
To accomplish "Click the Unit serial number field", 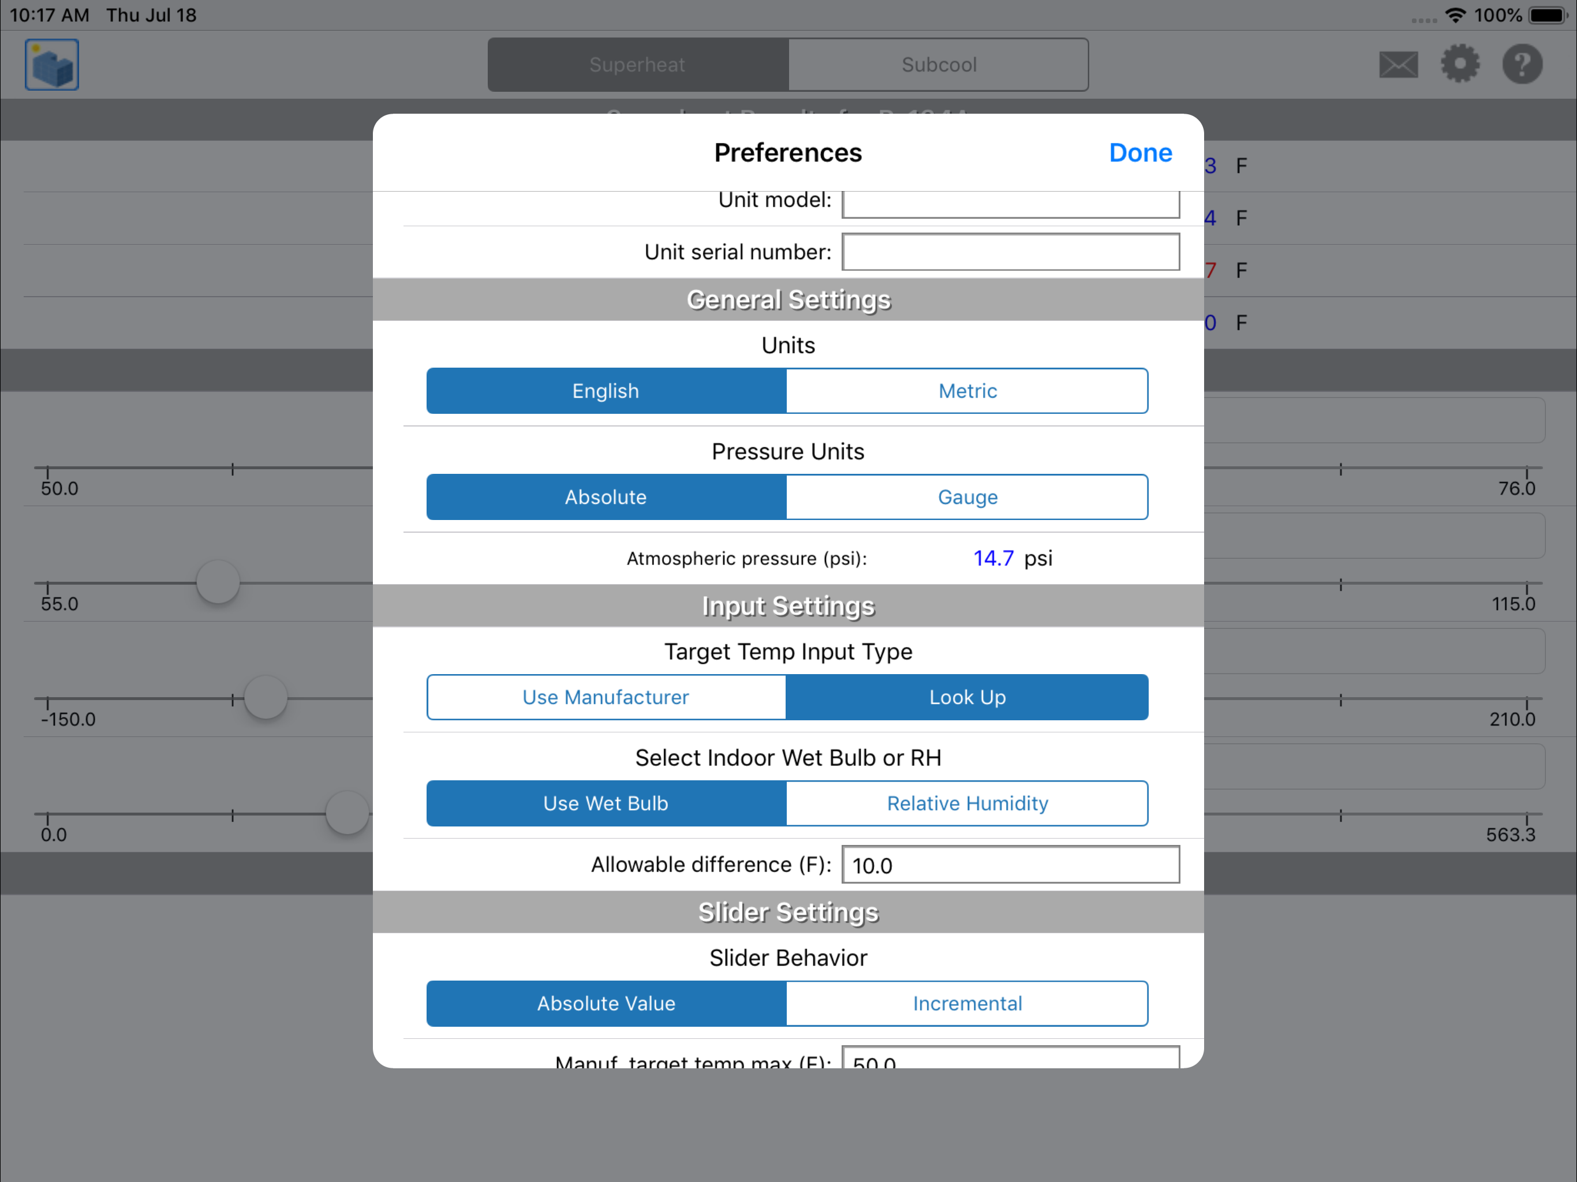I will pos(1010,252).
